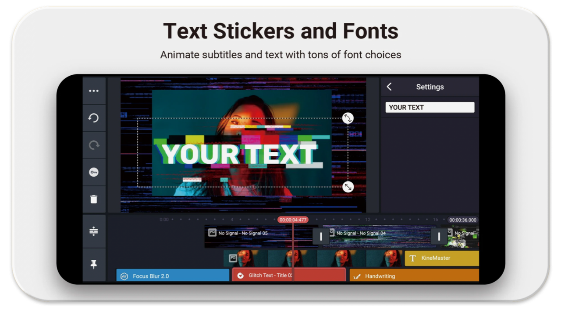Click transition marker after No Signal 04
561x311 pixels.
click(x=439, y=237)
